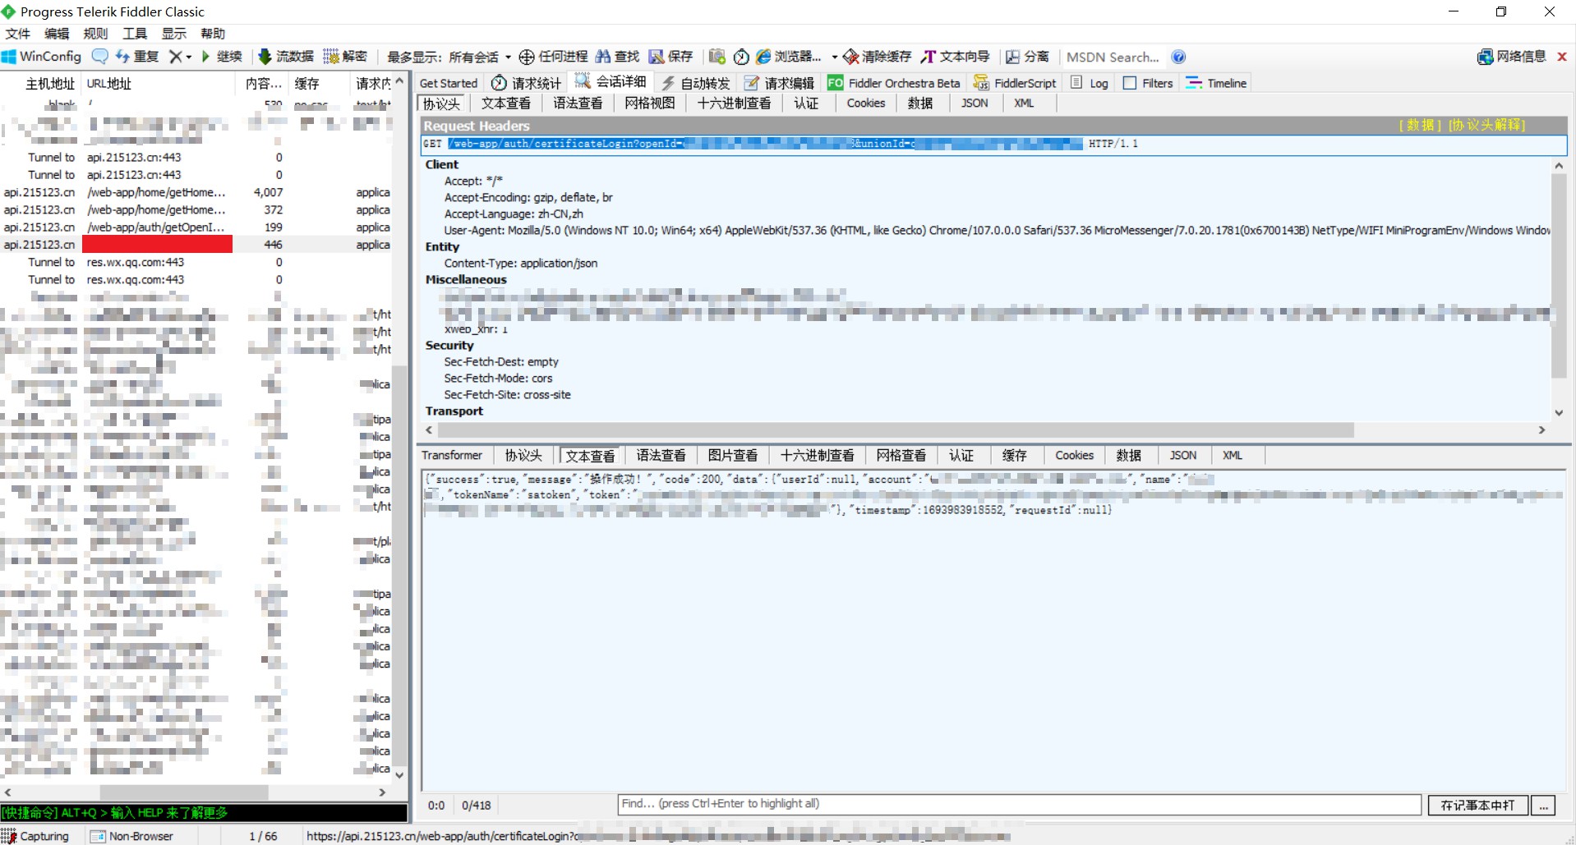Click the X remove sessions icon
Screen dimensions: 1576x845
click(175, 57)
